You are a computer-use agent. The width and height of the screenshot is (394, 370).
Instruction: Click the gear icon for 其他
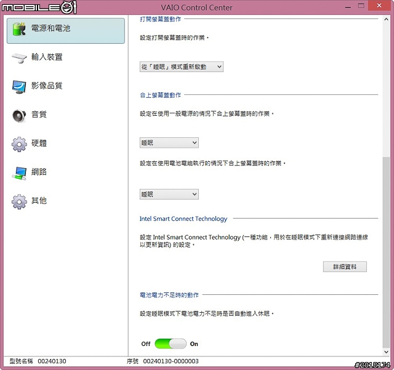coord(19,201)
